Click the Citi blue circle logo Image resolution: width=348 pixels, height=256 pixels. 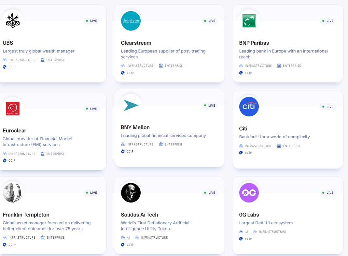[x=249, y=107]
